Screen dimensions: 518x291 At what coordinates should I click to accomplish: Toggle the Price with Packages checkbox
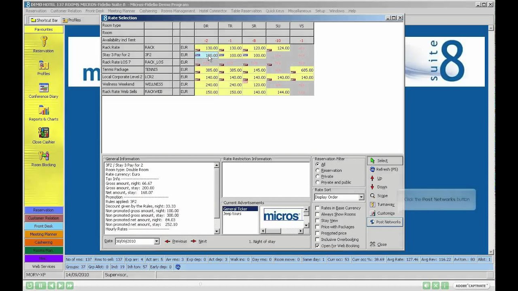[x=317, y=227]
